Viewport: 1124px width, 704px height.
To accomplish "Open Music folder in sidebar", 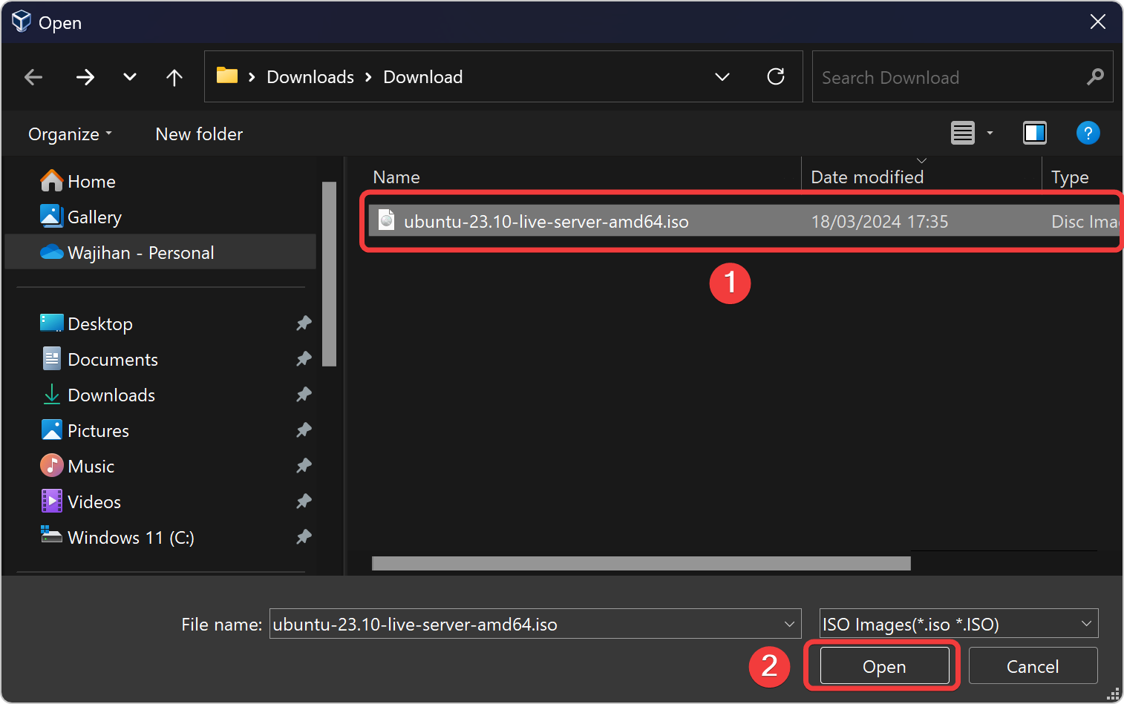I will (x=160, y=467).
